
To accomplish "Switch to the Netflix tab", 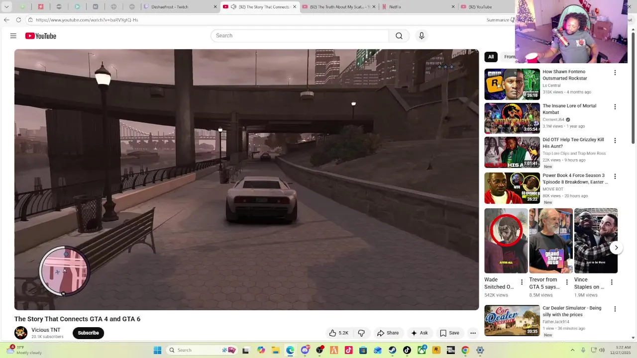I will click(418, 7).
